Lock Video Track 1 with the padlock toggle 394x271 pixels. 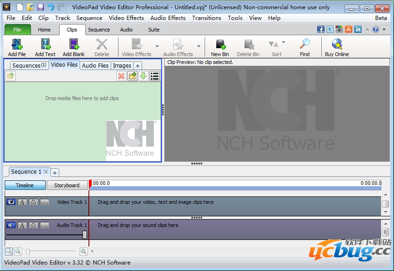(x=33, y=202)
